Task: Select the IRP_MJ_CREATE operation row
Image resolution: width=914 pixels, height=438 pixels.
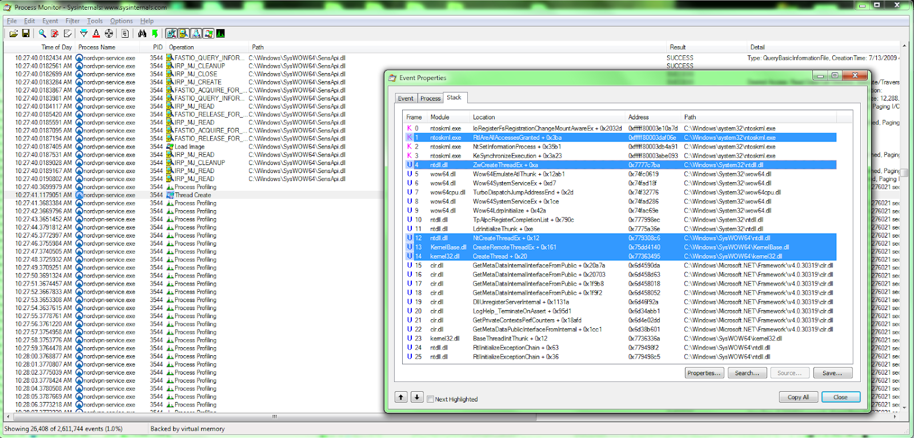Action: coord(194,82)
